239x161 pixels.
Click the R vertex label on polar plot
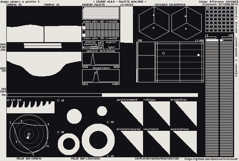tap(48, 124)
